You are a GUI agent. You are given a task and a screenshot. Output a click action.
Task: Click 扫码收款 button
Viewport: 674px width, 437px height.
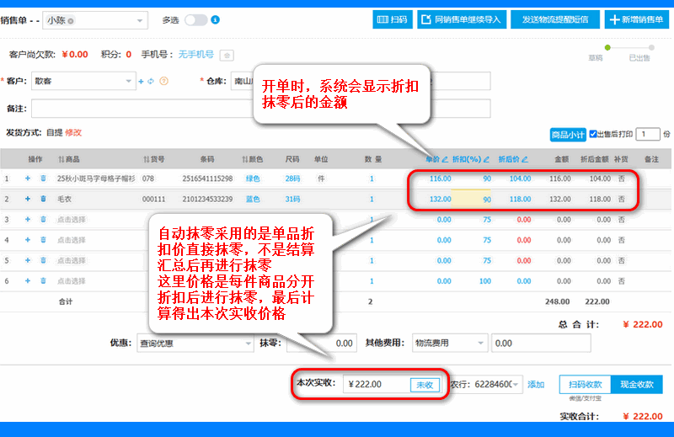click(x=585, y=385)
